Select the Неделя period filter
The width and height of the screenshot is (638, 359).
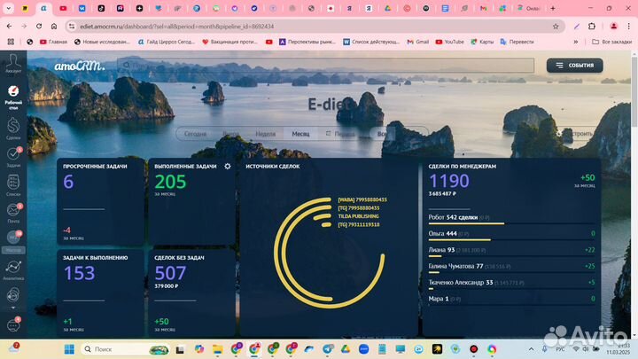[265, 134]
